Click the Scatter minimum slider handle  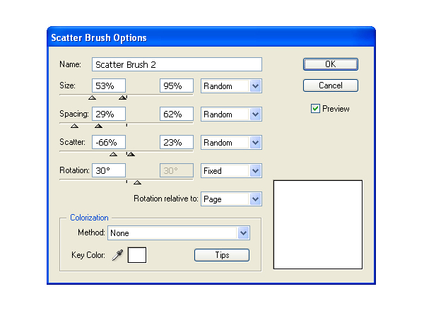(x=113, y=154)
